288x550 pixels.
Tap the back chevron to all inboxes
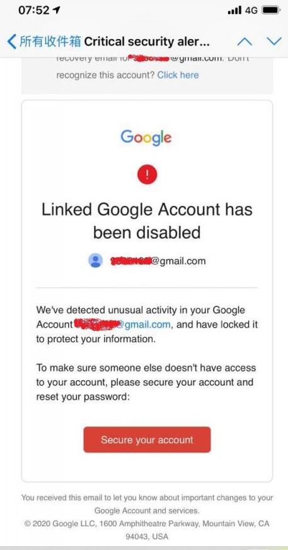coord(11,42)
